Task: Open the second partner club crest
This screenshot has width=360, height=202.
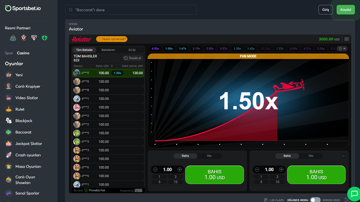Action: click(x=23, y=38)
